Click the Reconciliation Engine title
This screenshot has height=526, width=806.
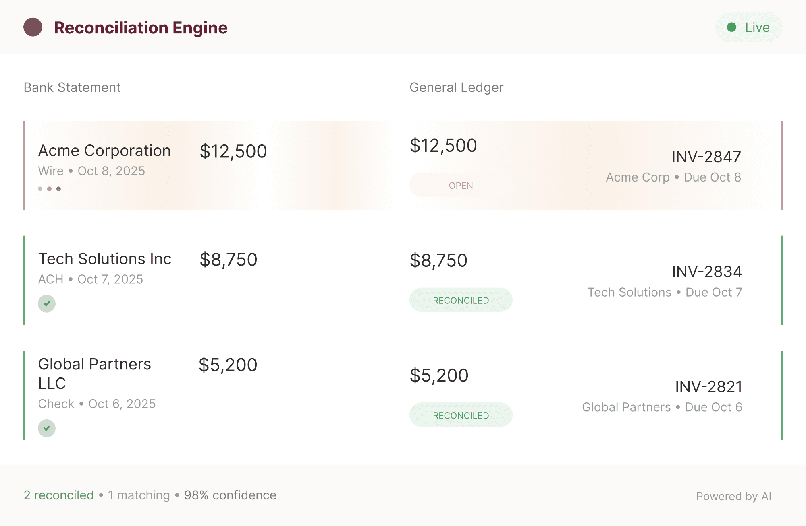[x=141, y=28]
